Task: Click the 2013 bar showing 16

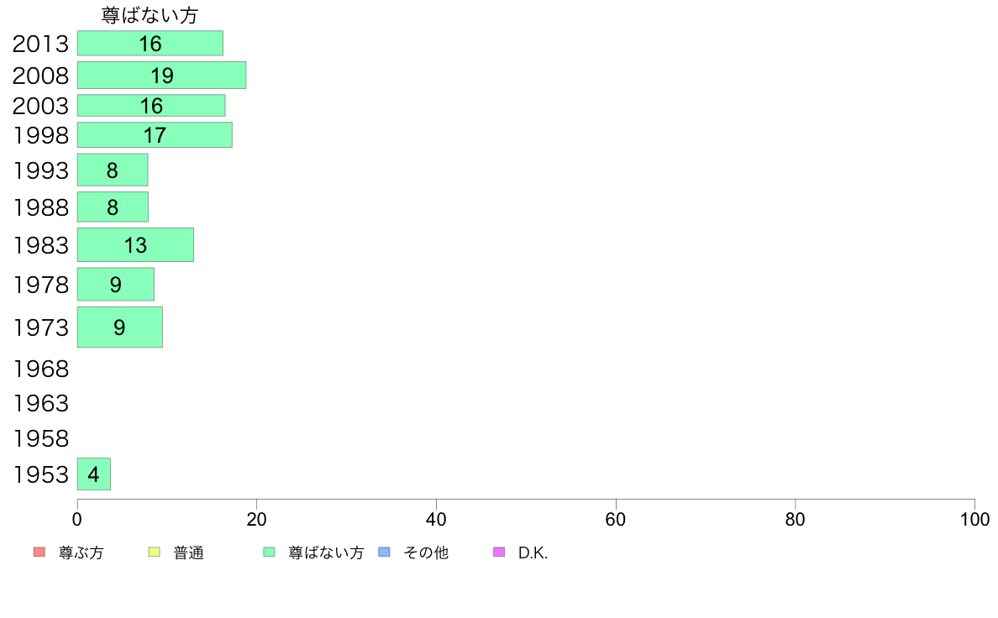Action: click(x=150, y=44)
